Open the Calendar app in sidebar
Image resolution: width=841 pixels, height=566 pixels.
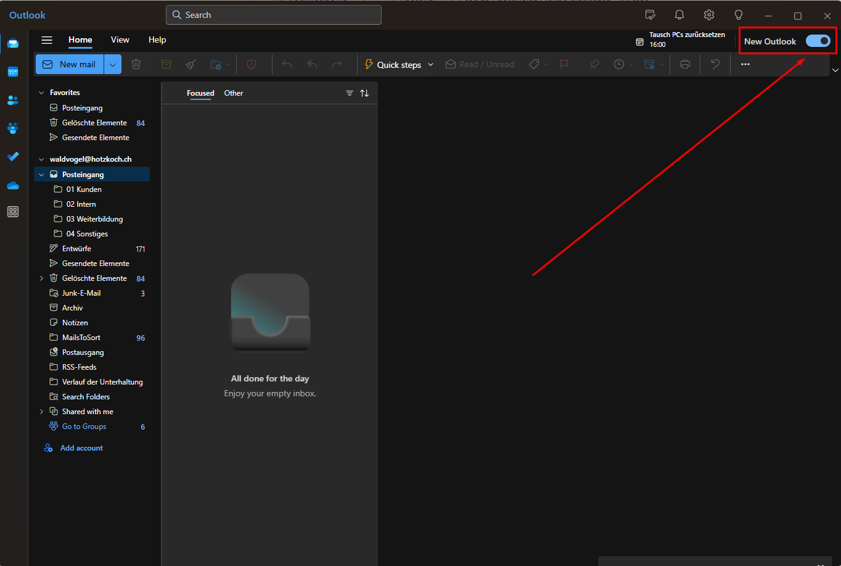(x=13, y=72)
